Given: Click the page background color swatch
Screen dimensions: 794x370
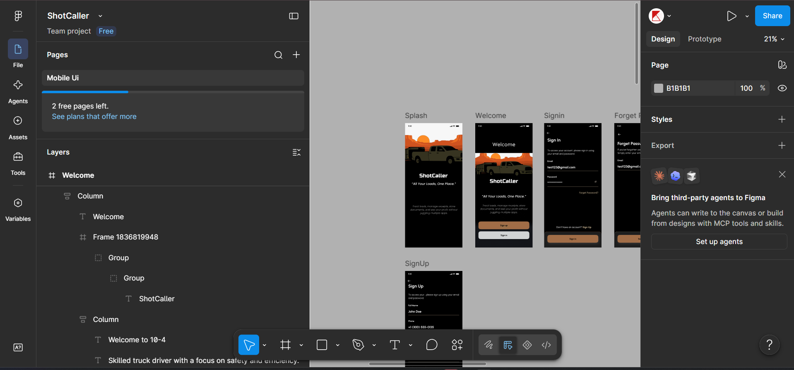Looking at the screenshot, I should point(659,88).
